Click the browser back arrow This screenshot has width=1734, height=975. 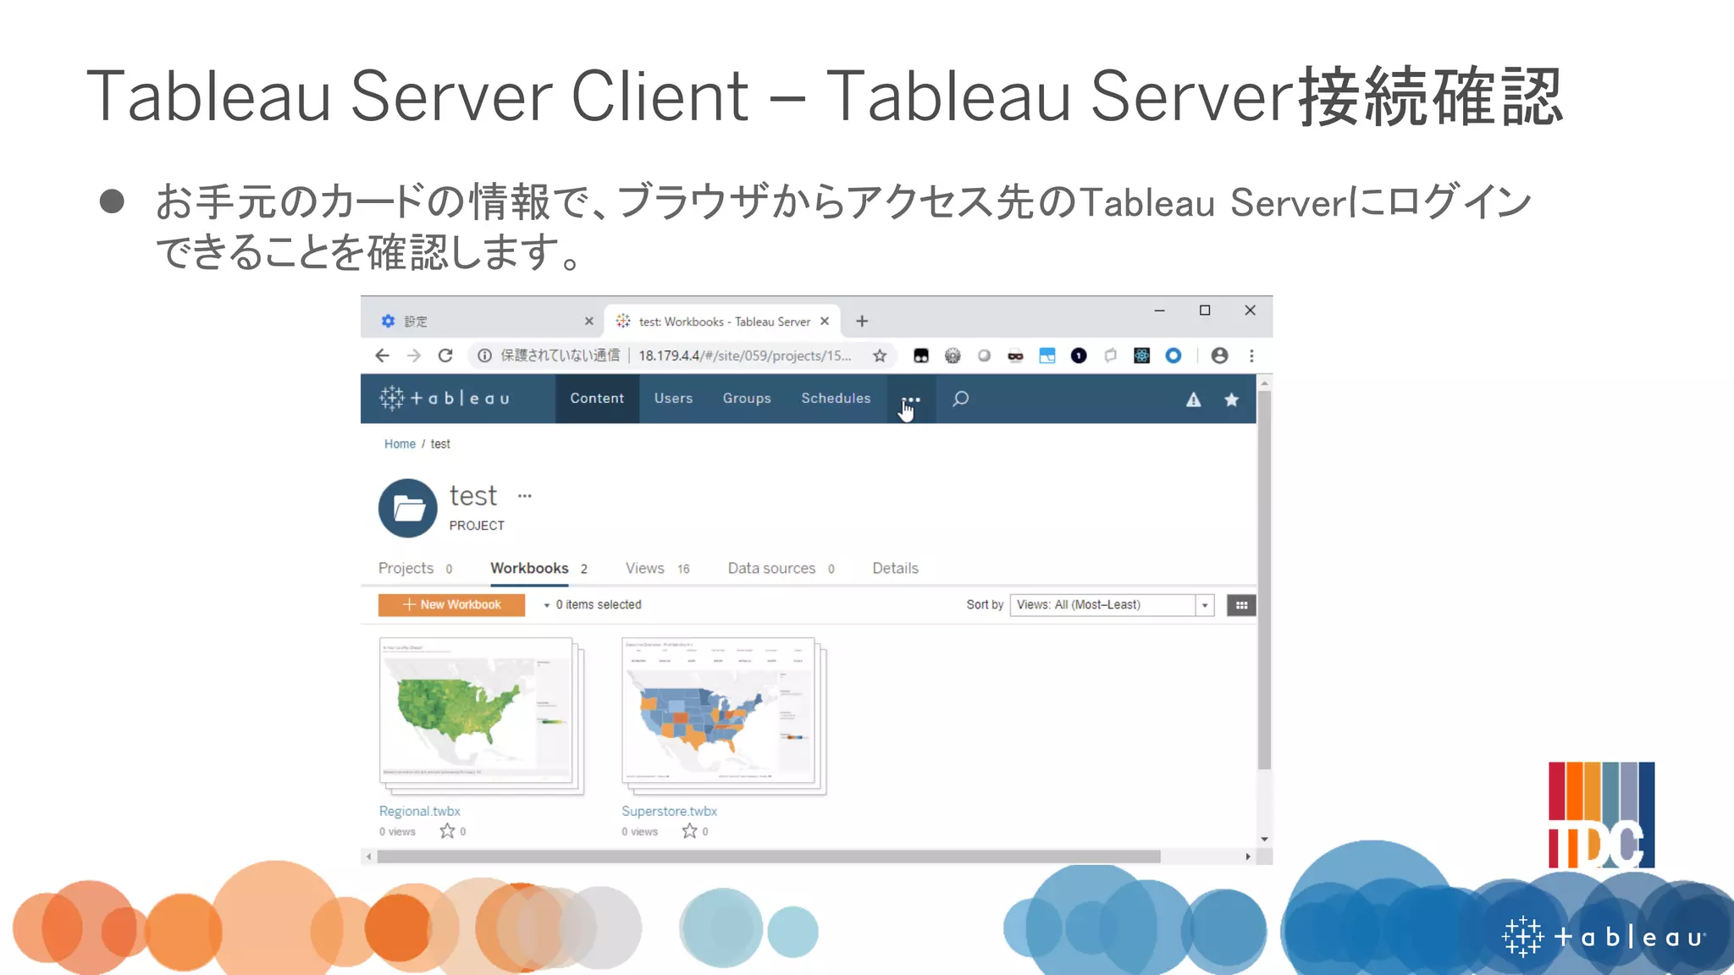coord(383,355)
